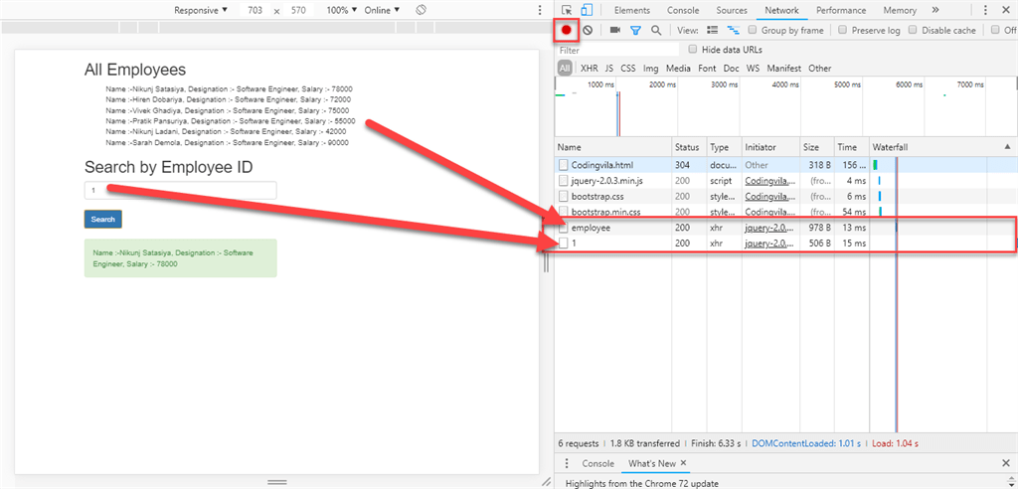Enable Disable cache checkbox
The image size is (1018, 489).
click(x=913, y=30)
